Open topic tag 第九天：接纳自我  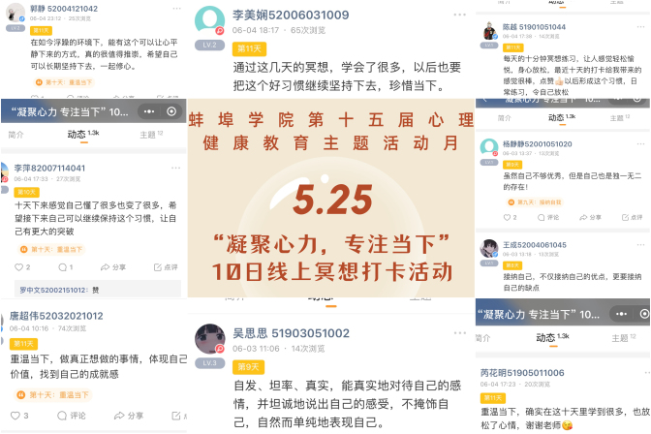tap(535, 202)
